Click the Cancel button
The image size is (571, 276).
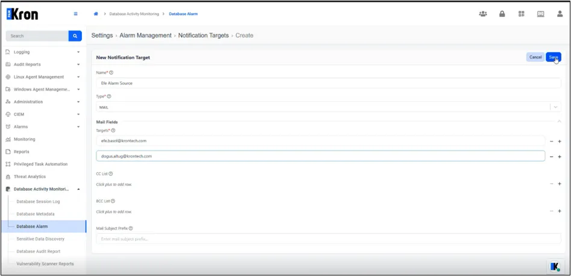pos(535,57)
